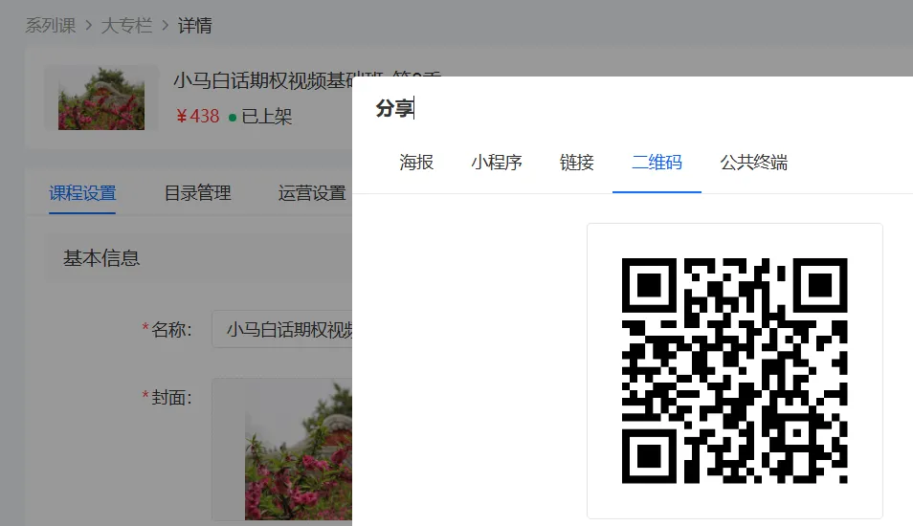Open the course header thumbnail image

point(101,98)
